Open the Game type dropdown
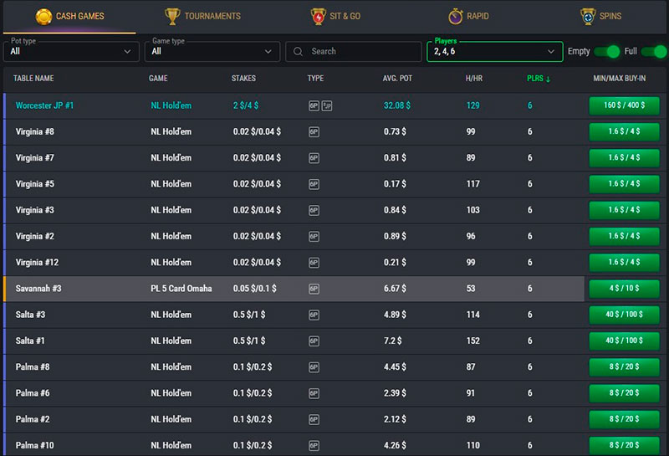669x456 pixels. [x=212, y=51]
